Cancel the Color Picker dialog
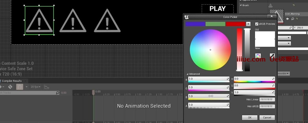Screen dimensions: 308x123 click(267, 117)
